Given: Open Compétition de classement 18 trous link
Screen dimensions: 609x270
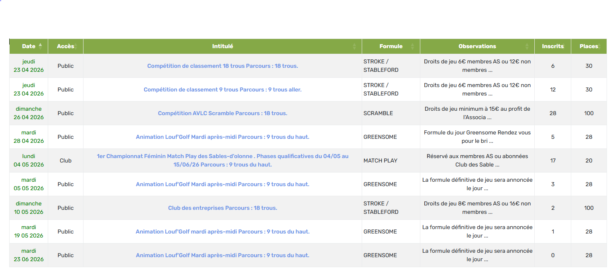Looking at the screenshot, I should point(222,66).
